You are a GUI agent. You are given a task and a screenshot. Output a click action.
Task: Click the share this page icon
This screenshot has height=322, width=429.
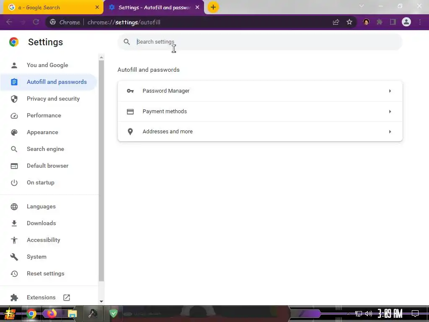336,22
